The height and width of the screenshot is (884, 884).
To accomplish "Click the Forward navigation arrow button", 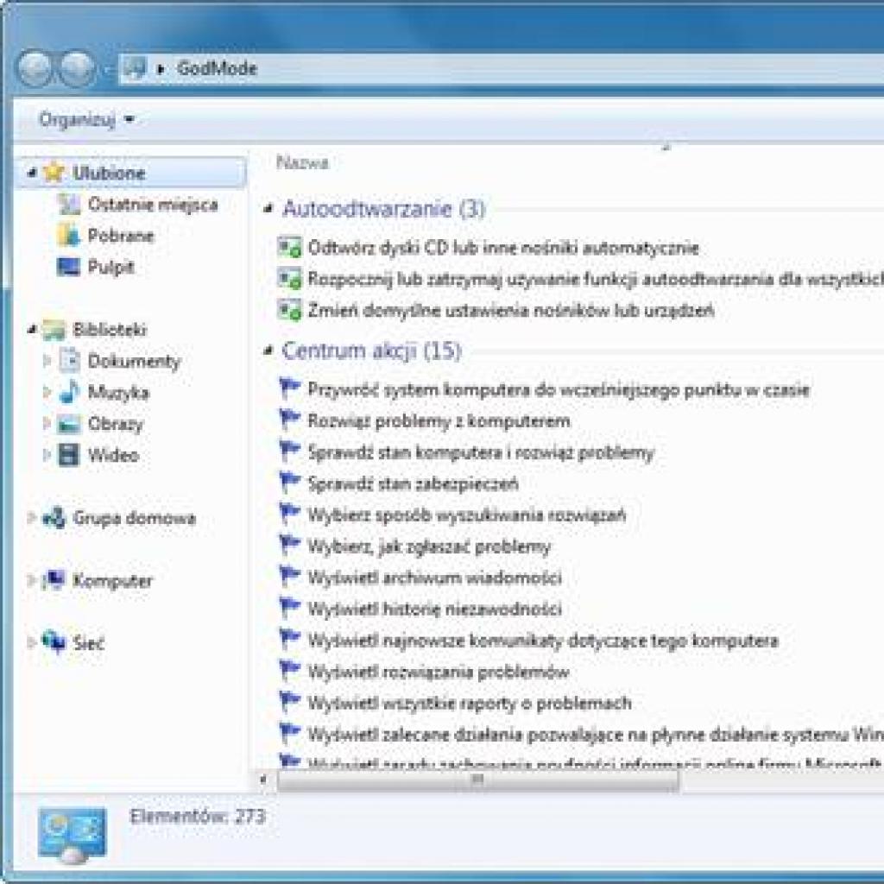I will click(77, 68).
